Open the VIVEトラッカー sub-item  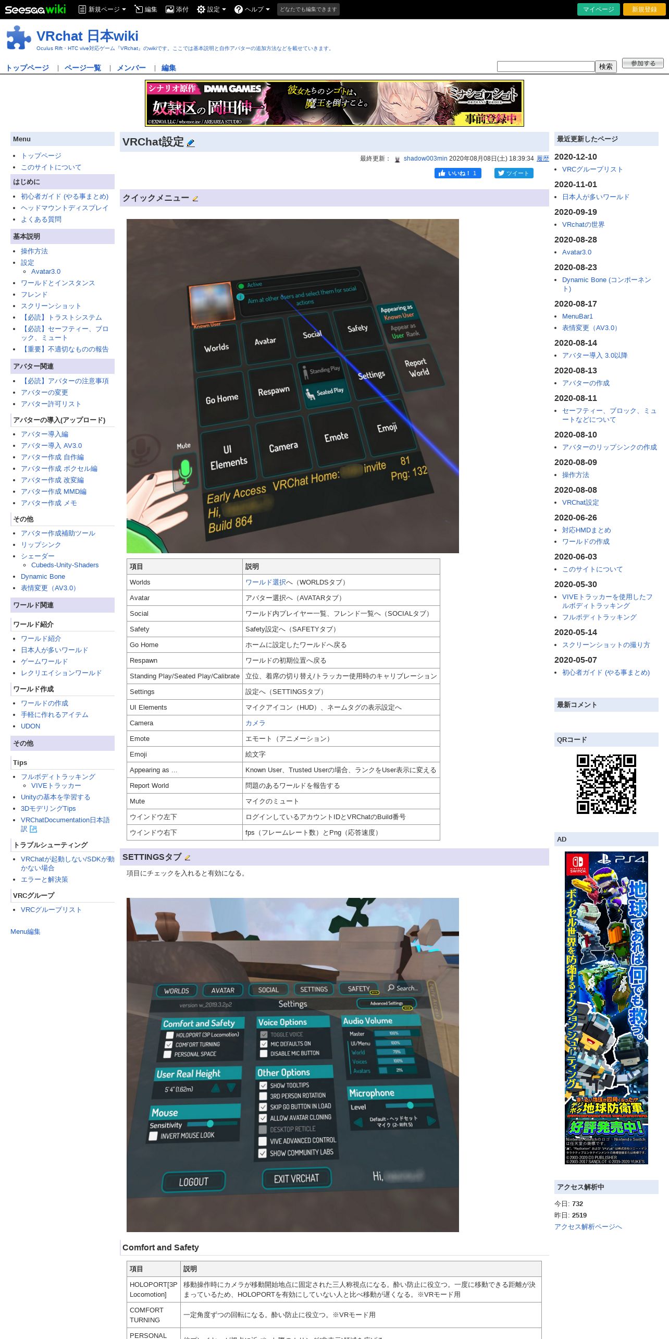pyautogui.click(x=56, y=786)
